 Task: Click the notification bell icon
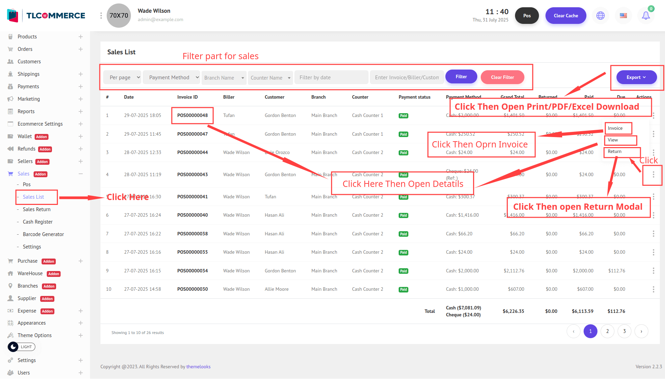click(x=646, y=16)
